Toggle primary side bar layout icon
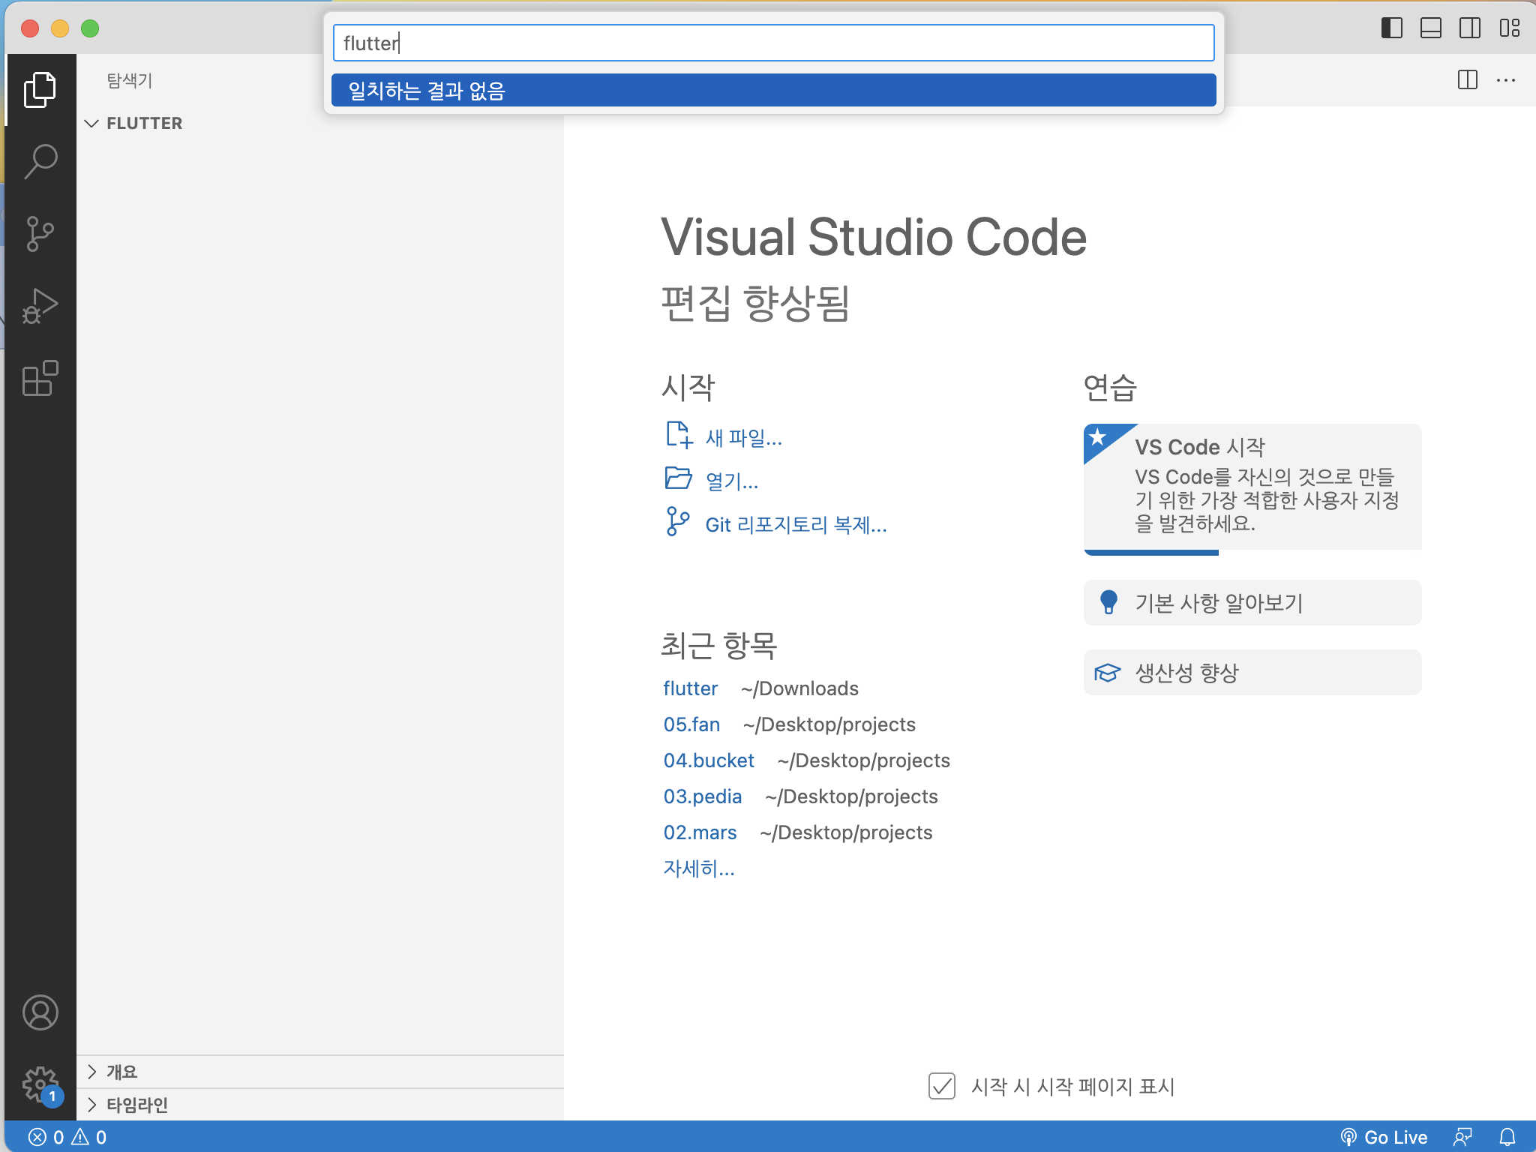This screenshot has height=1152, width=1536. point(1392,28)
